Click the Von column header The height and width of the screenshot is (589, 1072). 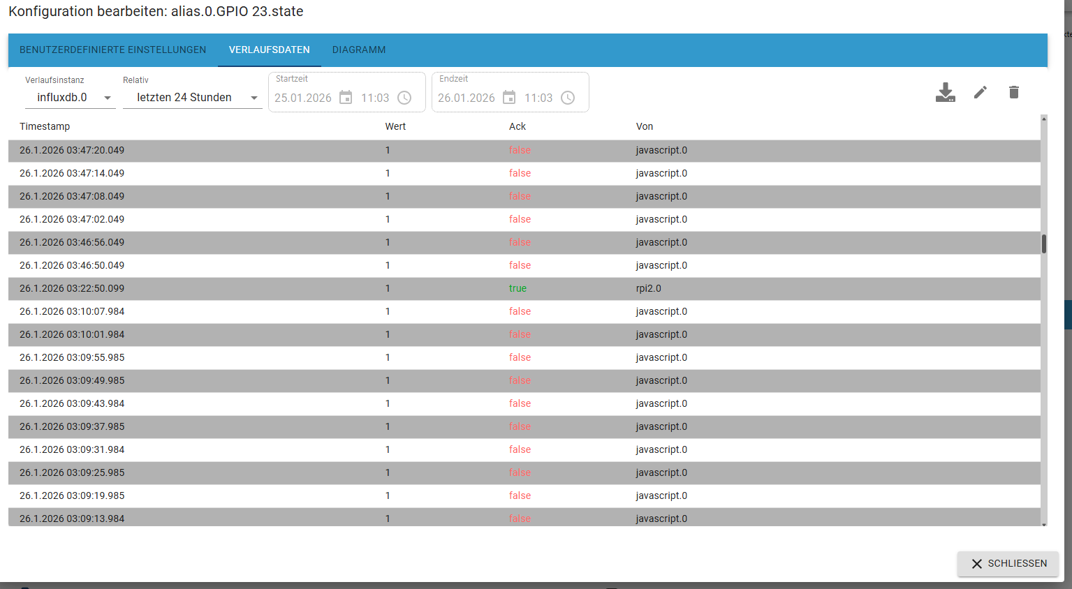coord(645,126)
